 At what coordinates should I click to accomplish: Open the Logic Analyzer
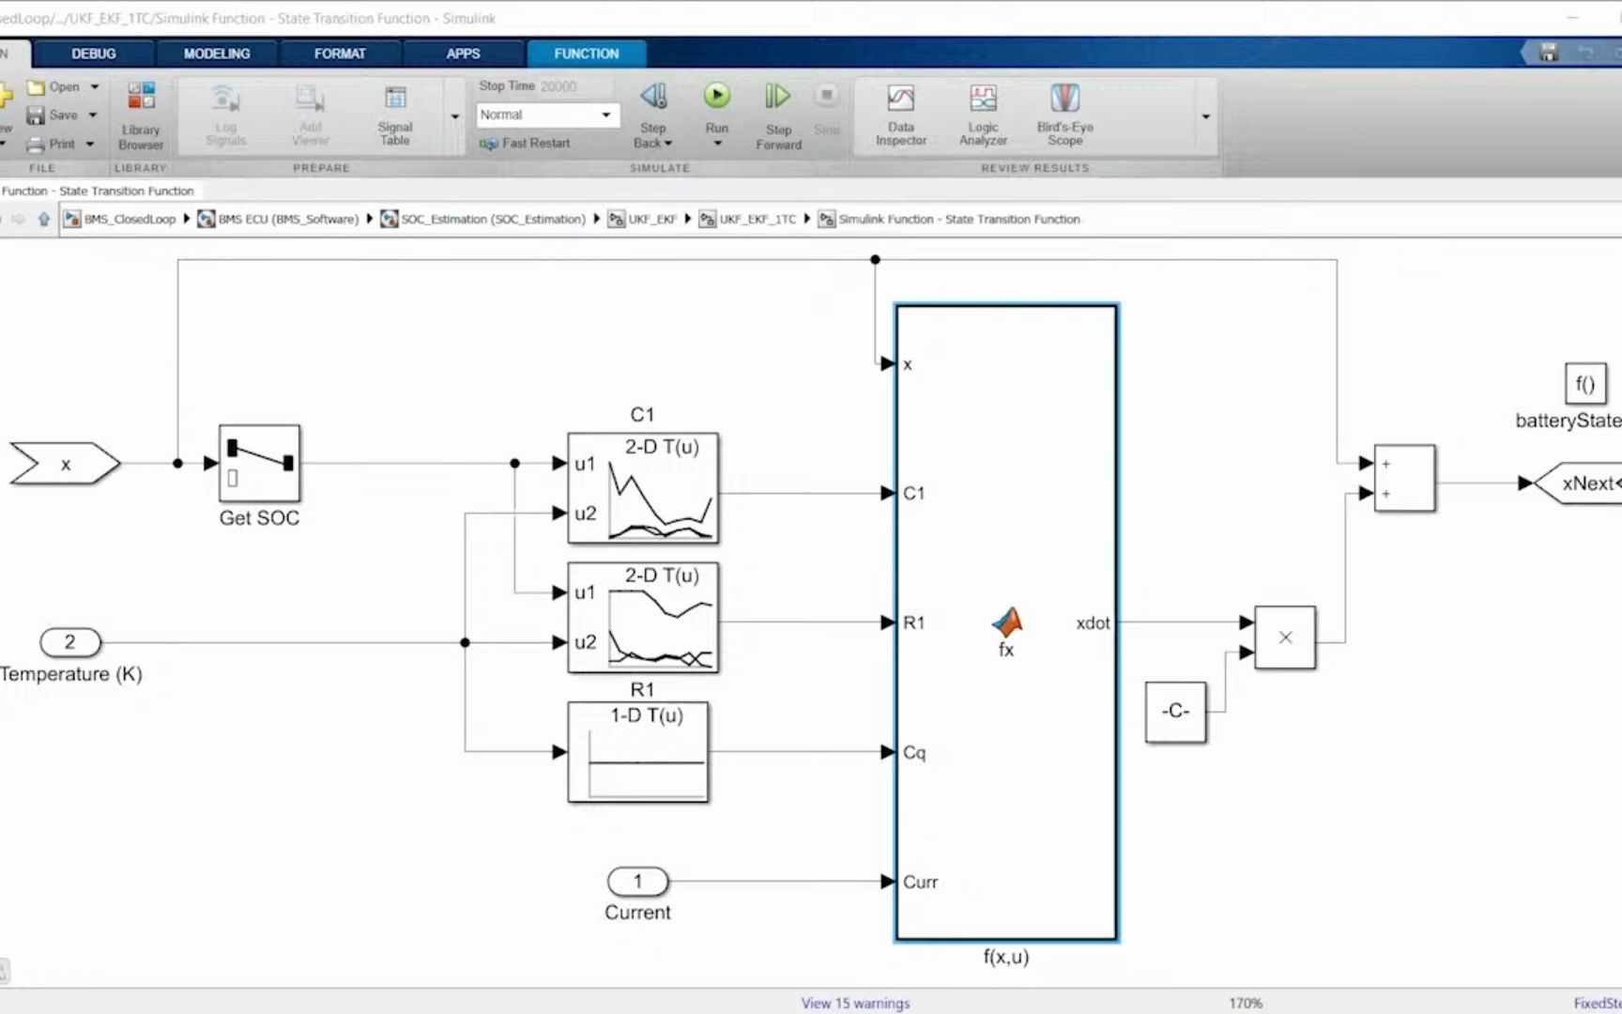[x=983, y=115]
